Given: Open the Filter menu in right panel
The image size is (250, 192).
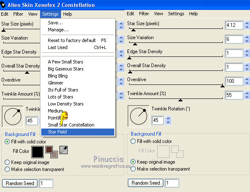Looking at the screenshot, I should [144, 14].
